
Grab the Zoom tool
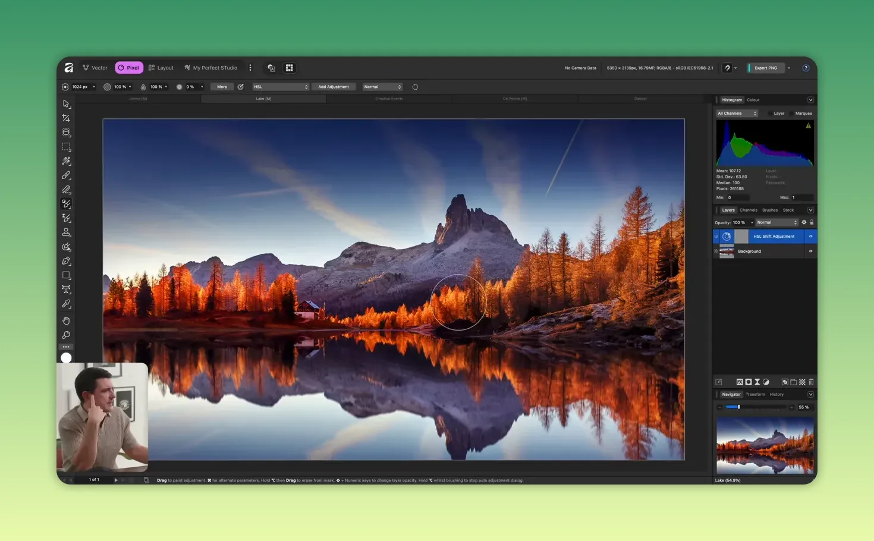66,335
